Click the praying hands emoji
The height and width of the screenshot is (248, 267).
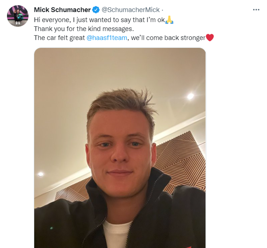pos(169,19)
